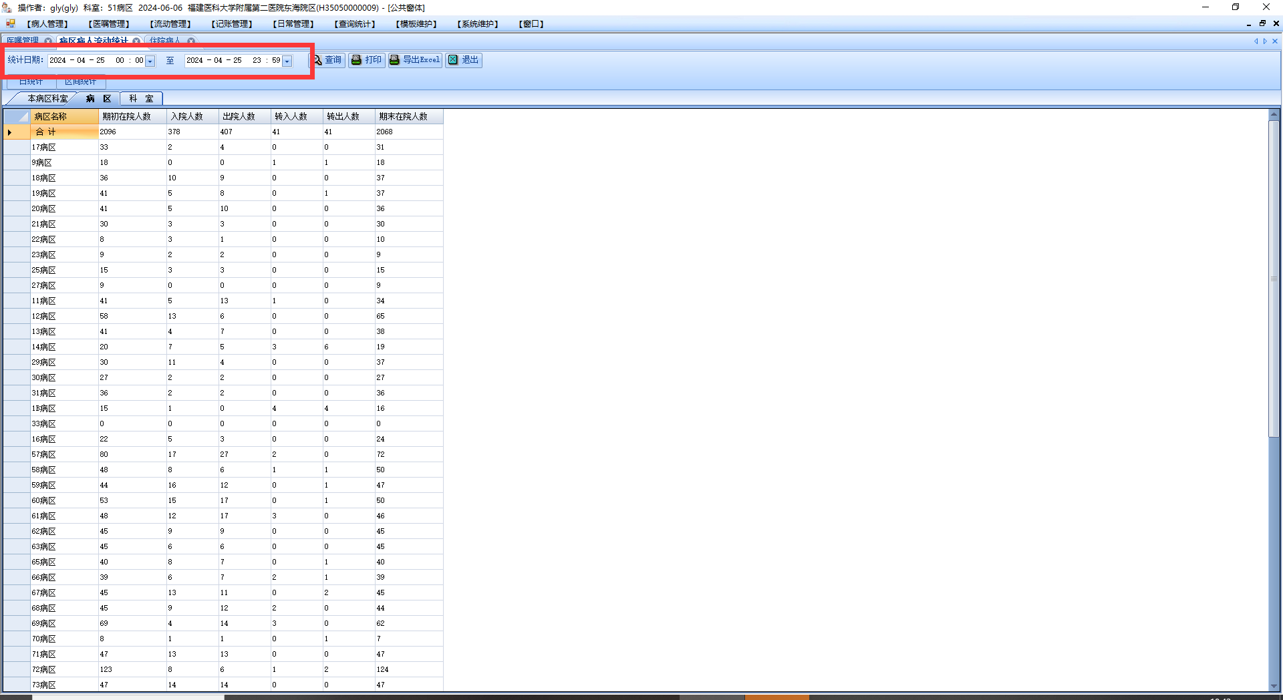Minimize the inner child window
Viewport: 1283px width, 700px height.
[1249, 24]
